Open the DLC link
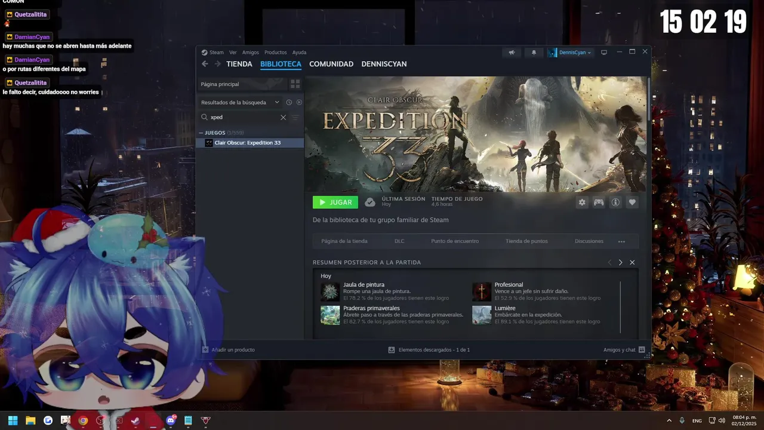The height and width of the screenshot is (430, 764). tap(399, 241)
